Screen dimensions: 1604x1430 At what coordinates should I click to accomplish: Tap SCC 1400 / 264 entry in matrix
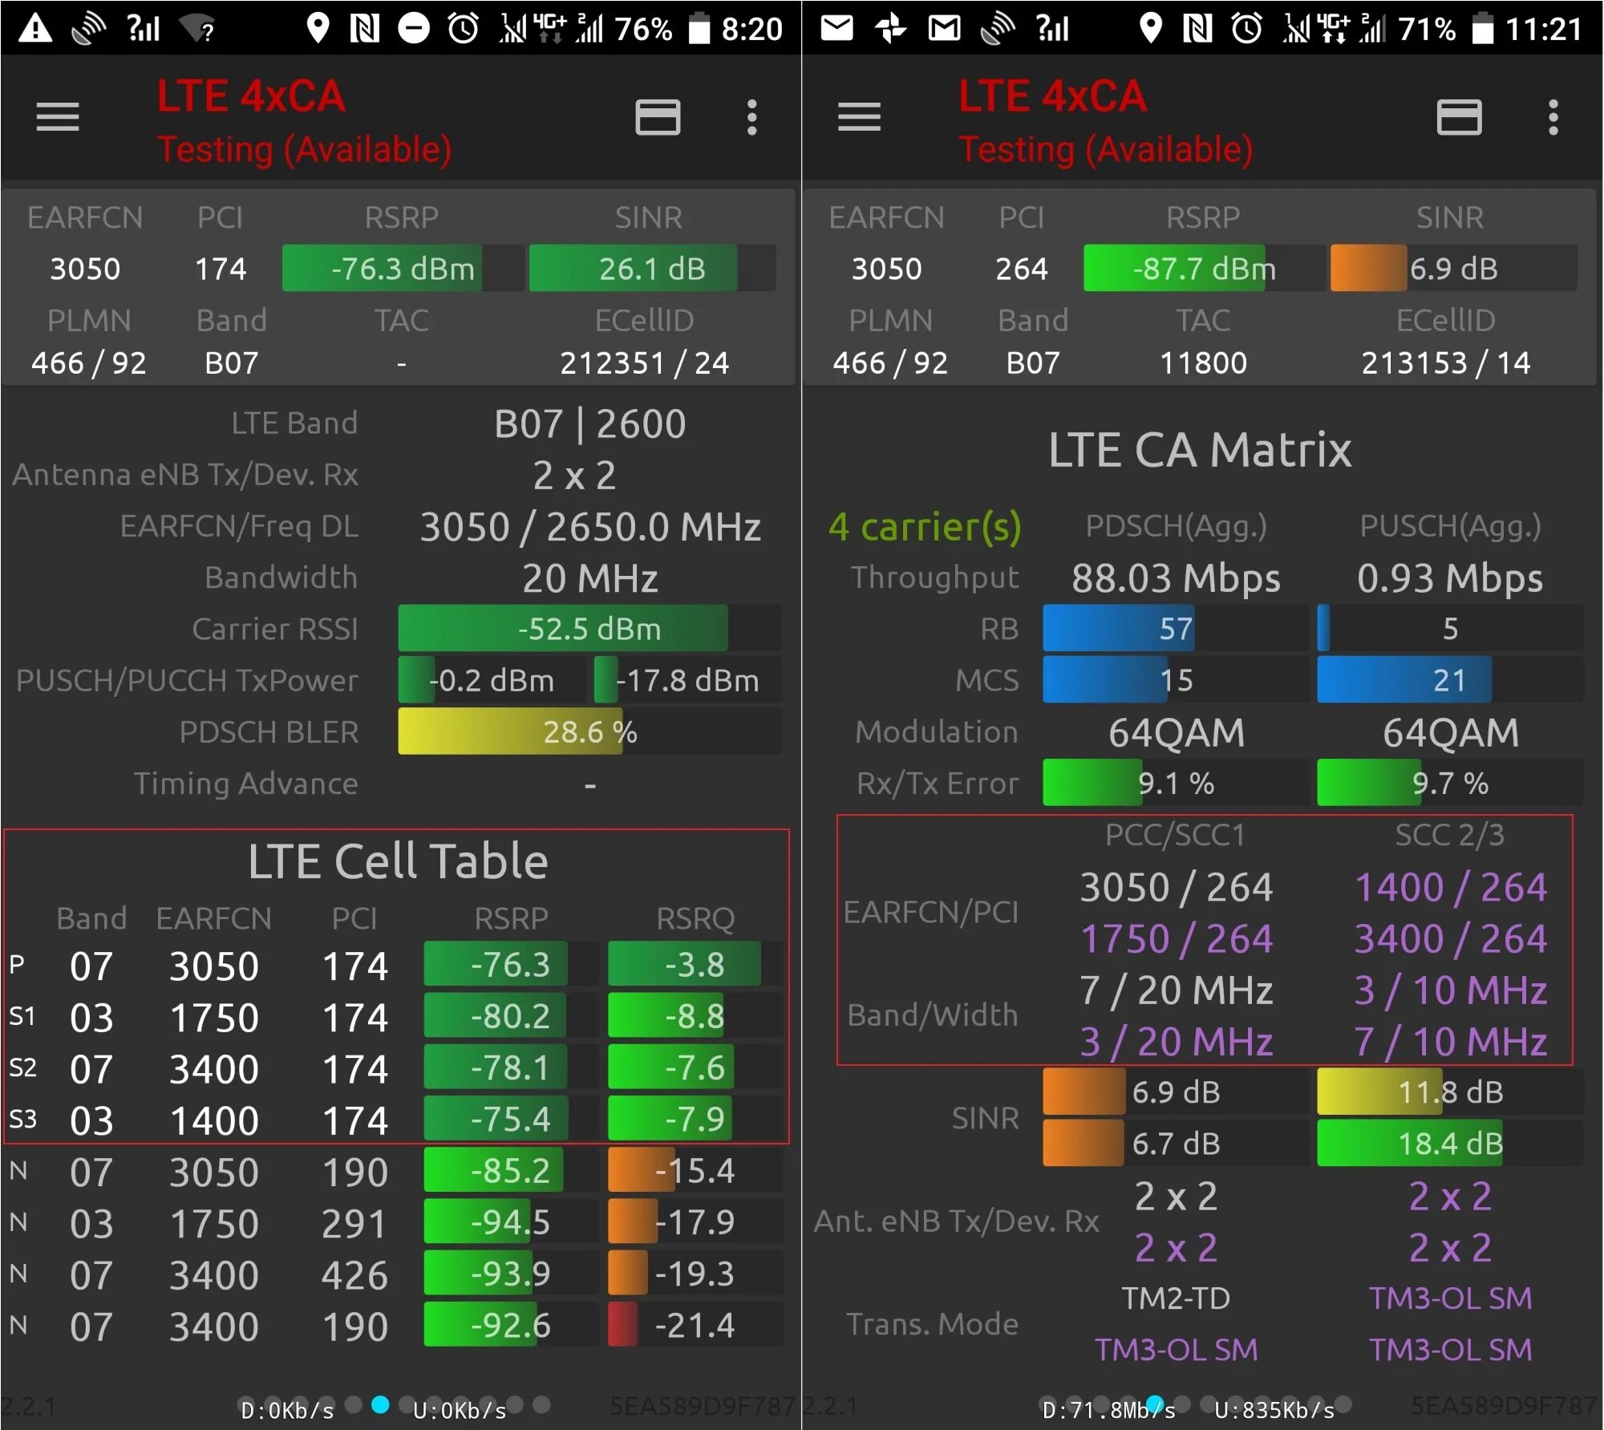point(1450,887)
